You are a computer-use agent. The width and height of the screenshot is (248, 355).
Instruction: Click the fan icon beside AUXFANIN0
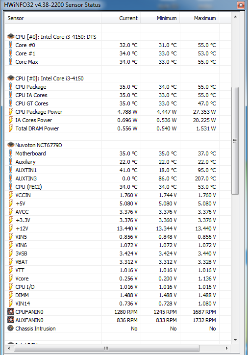(11, 320)
